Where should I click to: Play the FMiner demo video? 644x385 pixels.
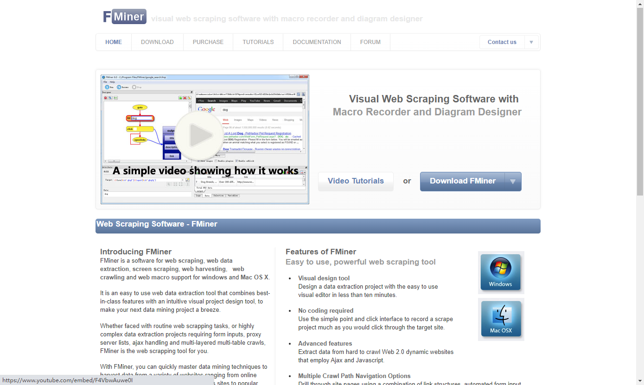tap(200, 136)
